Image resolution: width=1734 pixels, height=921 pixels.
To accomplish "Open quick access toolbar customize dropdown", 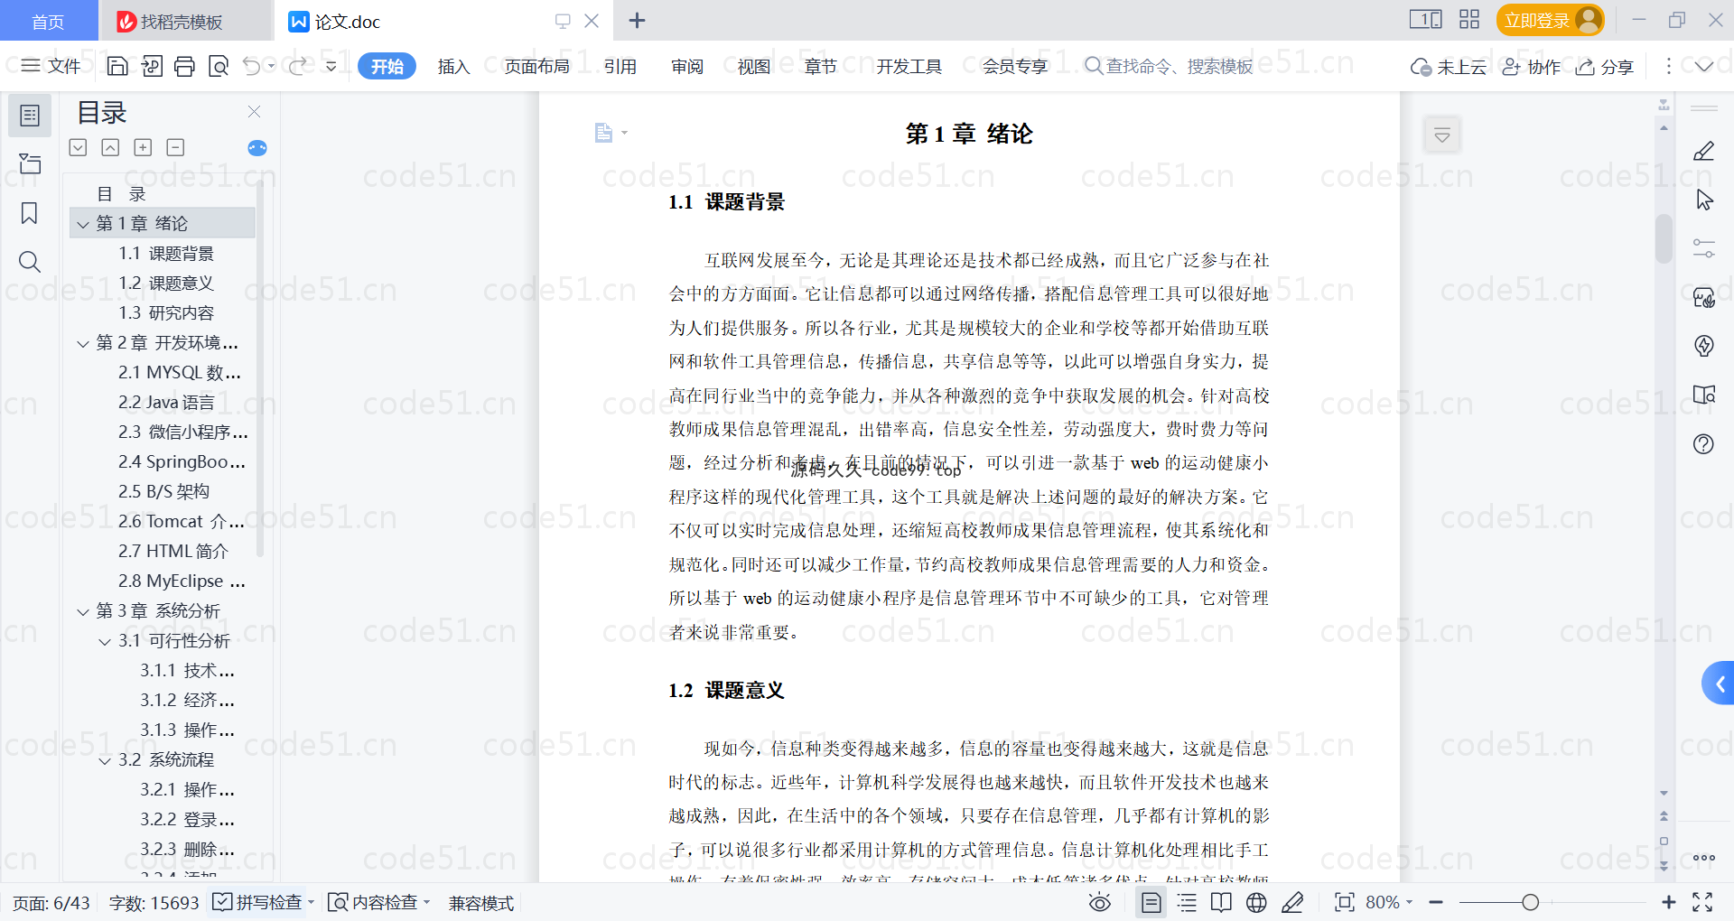I will [x=331, y=66].
